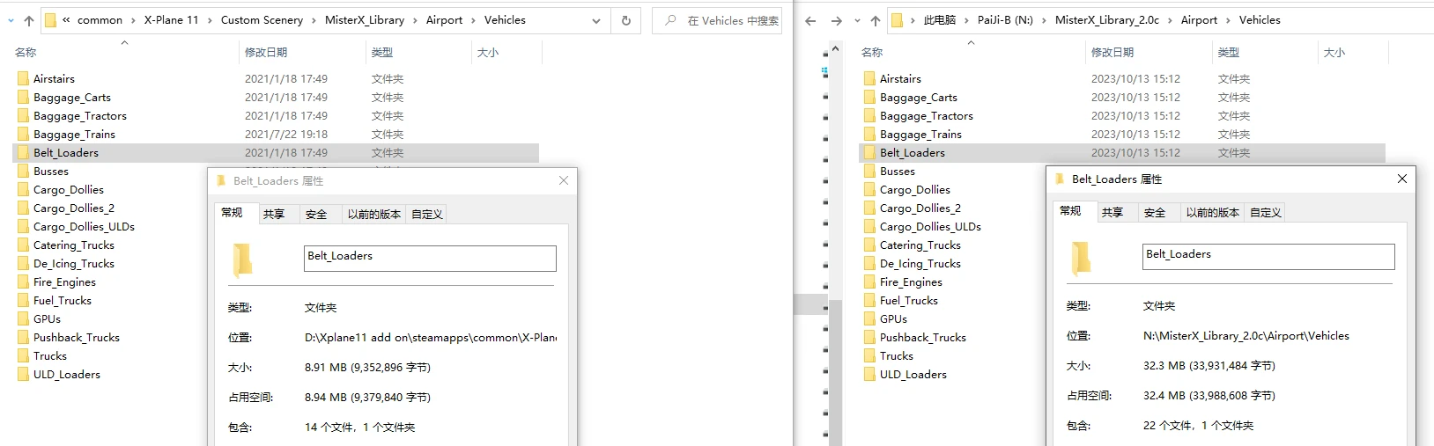Image resolution: width=1434 pixels, height=446 pixels.
Task: Sort by 修改日期 column in left window
Action: tap(266, 53)
